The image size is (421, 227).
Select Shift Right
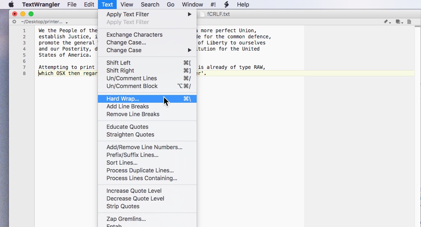click(147, 71)
